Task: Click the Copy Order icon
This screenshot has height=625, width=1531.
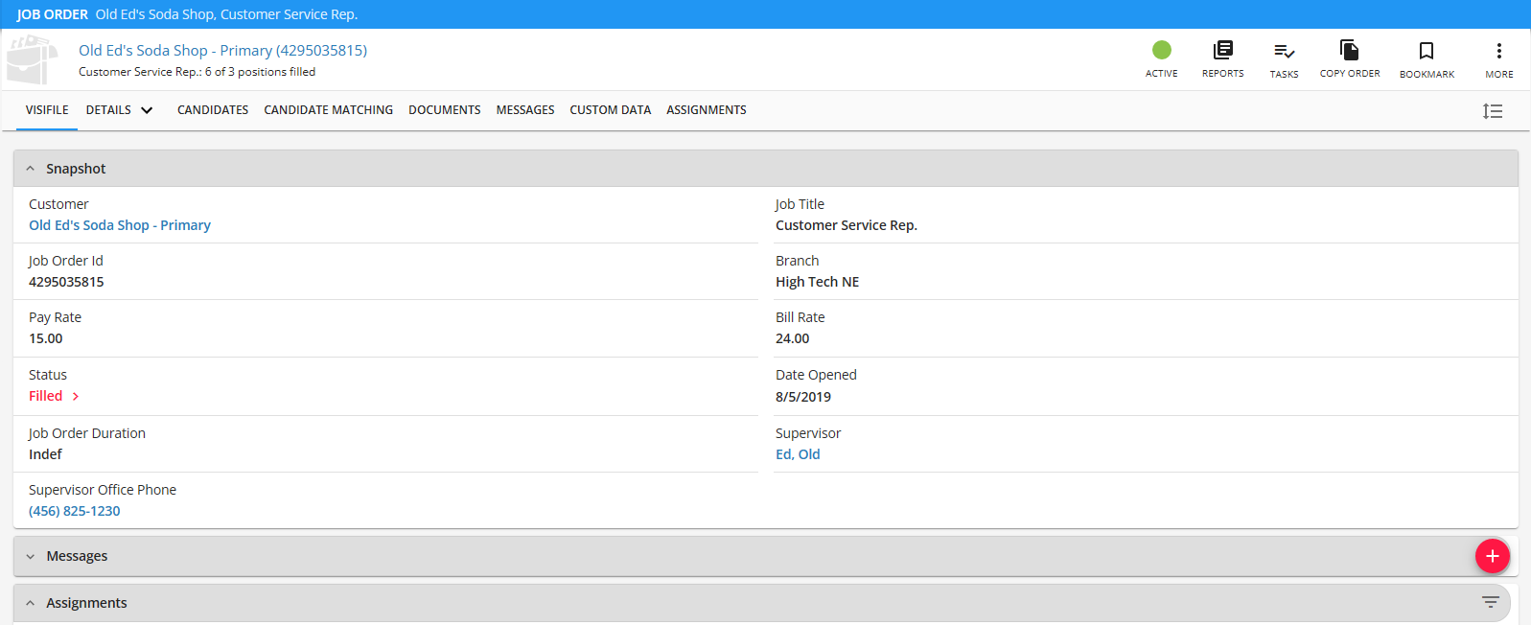Action: (1349, 50)
